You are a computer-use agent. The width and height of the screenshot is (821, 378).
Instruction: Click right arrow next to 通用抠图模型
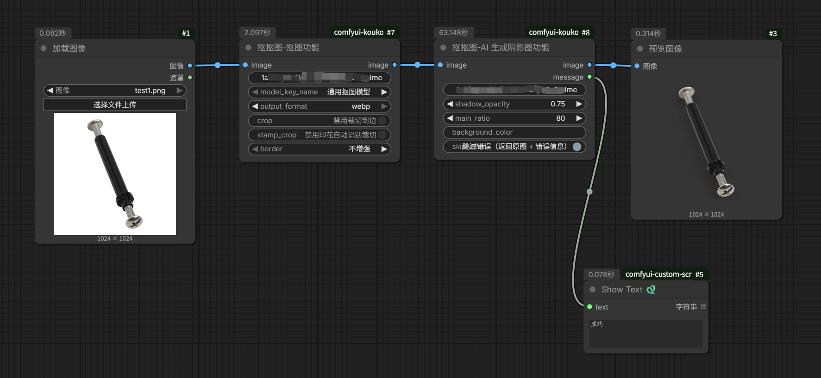(384, 92)
